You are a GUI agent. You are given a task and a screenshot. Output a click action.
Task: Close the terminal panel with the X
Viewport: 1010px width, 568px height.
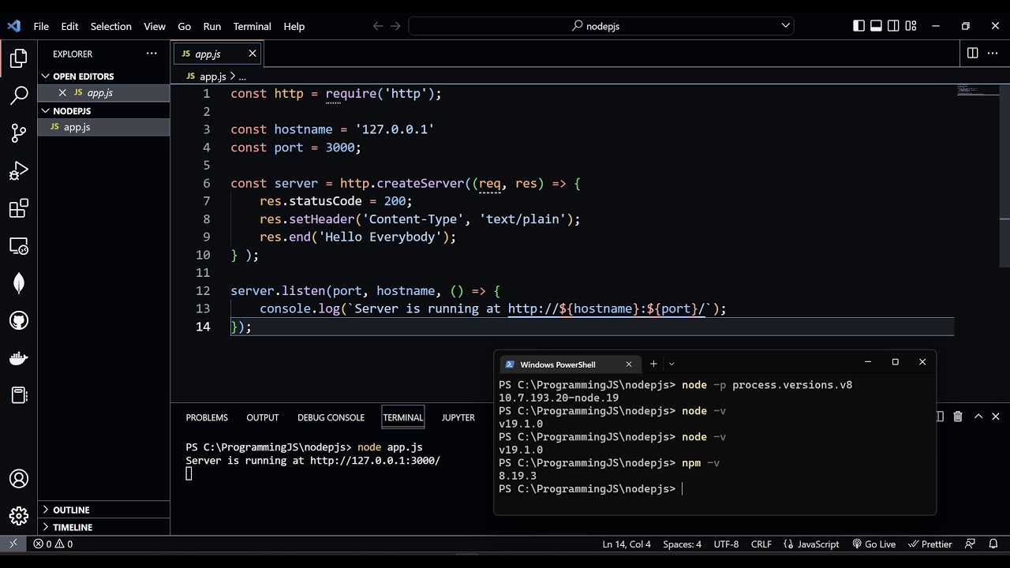coord(996,417)
